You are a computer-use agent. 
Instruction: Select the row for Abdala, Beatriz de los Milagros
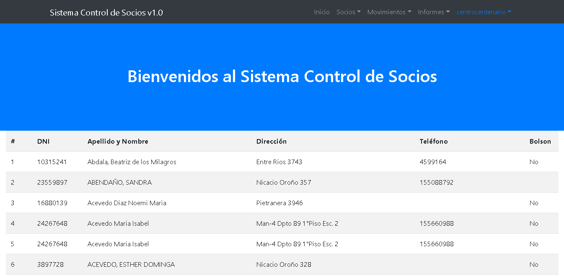[x=132, y=162]
